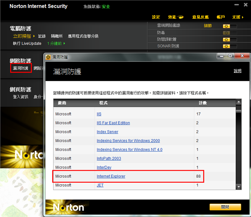Screen dimensions: 251x217
Task: Click the yellow arrow icon beside 效能
Action: (x=180, y=17)
